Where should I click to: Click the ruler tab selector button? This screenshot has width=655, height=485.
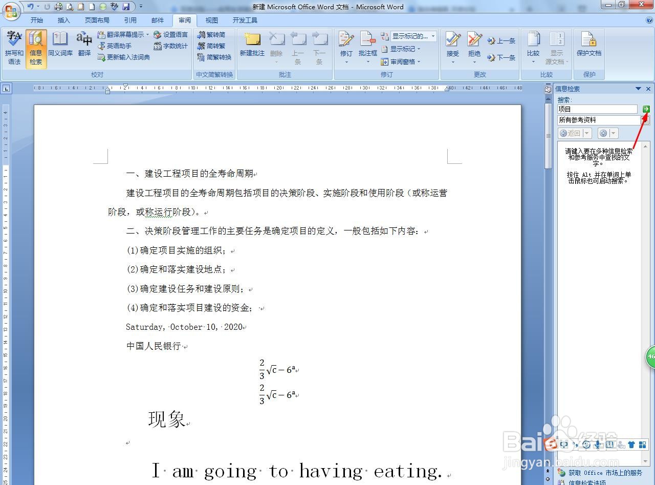(6, 89)
